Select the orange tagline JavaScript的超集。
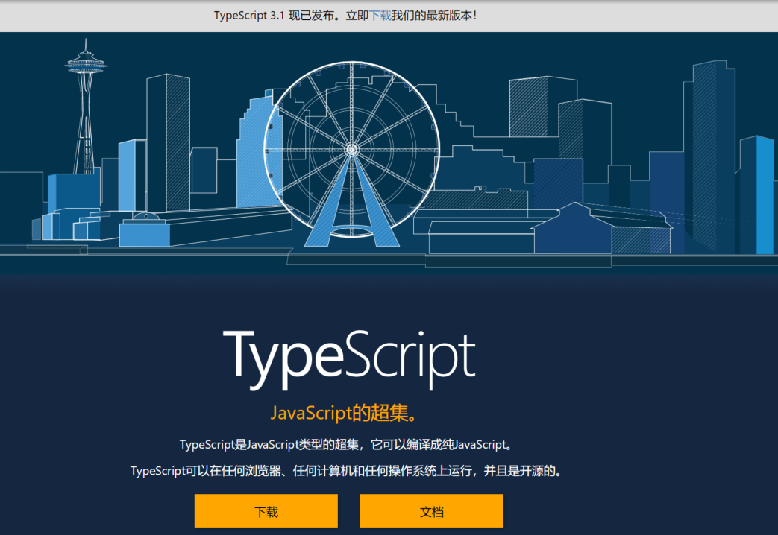Image resolution: width=778 pixels, height=535 pixels. click(345, 413)
